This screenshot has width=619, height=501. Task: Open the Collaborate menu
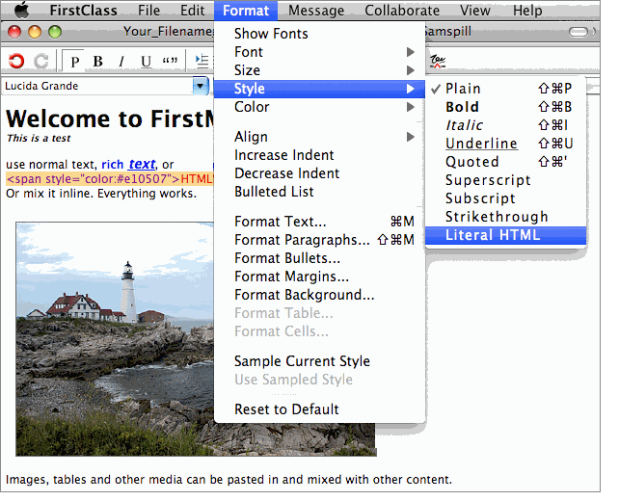pos(402,11)
